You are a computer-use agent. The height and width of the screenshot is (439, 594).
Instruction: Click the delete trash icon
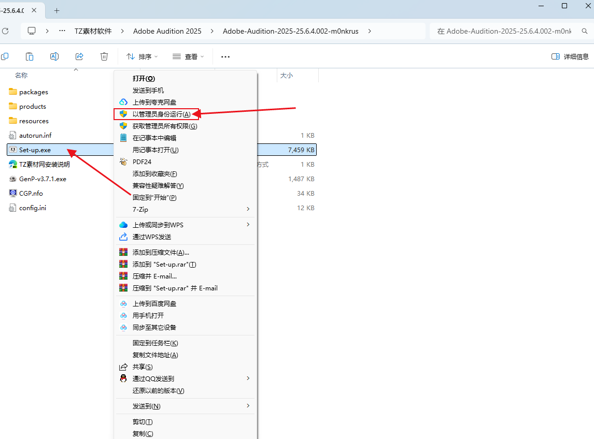click(x=104, y=56)
